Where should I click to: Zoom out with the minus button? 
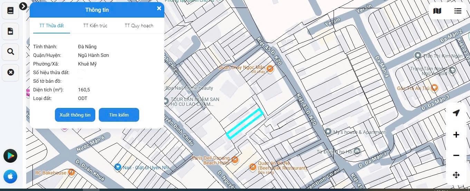(456, 155)
